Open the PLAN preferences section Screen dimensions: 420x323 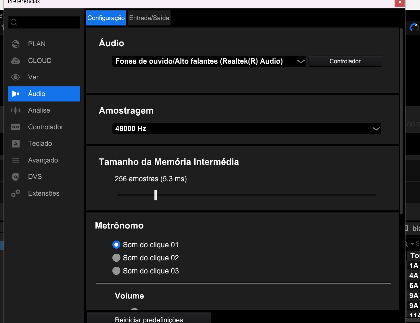coord(37,44)
